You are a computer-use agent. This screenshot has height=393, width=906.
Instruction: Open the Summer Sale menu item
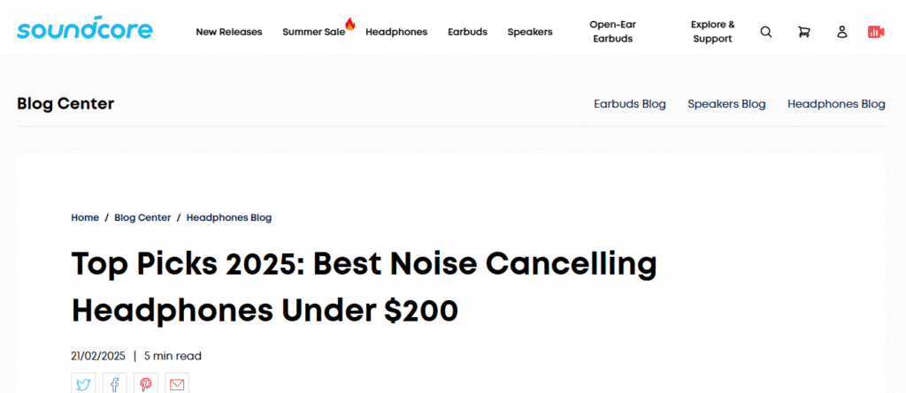pos(314,32)
